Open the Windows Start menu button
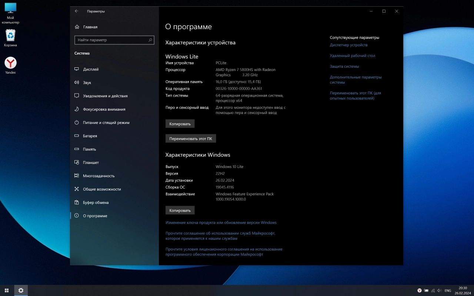The width and height of the screenshot is (474, 296). coord(7,290)
